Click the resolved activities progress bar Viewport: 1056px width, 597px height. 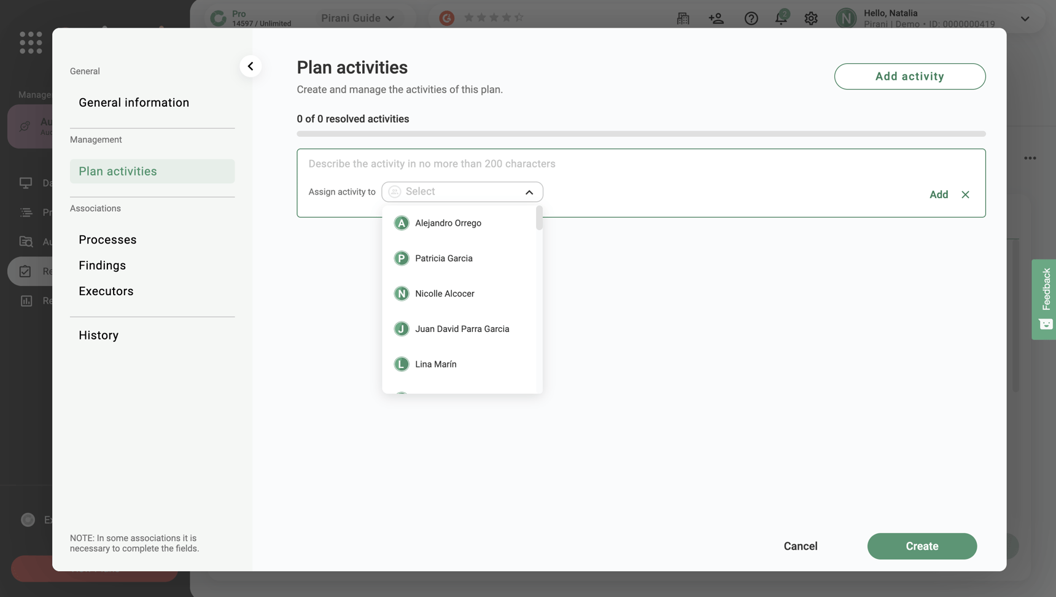click(640, 134)
